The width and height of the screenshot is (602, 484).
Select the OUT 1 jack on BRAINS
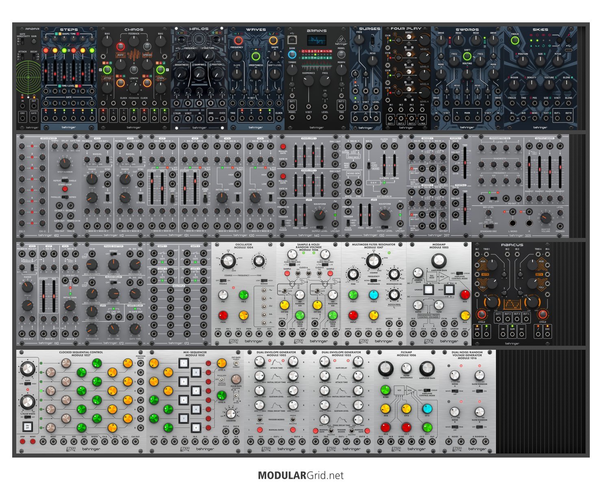(292, 107)
